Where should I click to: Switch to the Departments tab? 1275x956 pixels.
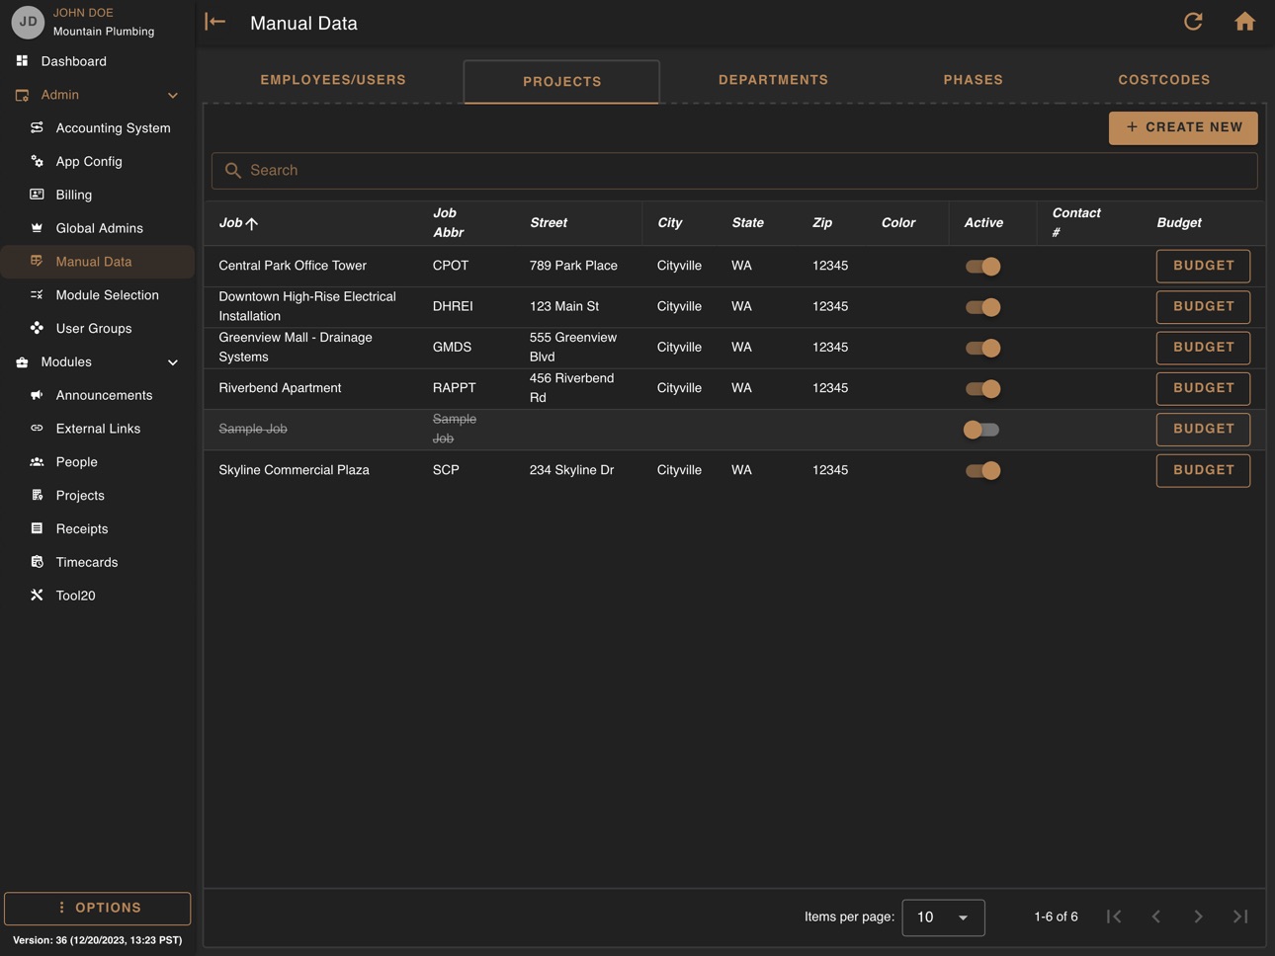click(x=773, y=80)
